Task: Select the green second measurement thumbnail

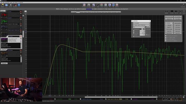Action: point(4,22)
